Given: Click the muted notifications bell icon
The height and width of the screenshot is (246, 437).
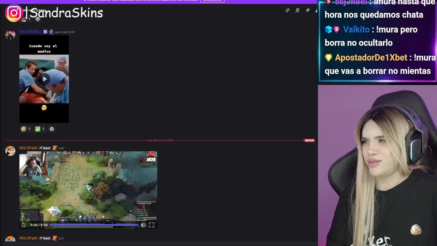Looking at the screenshot, I should (297, 10).
